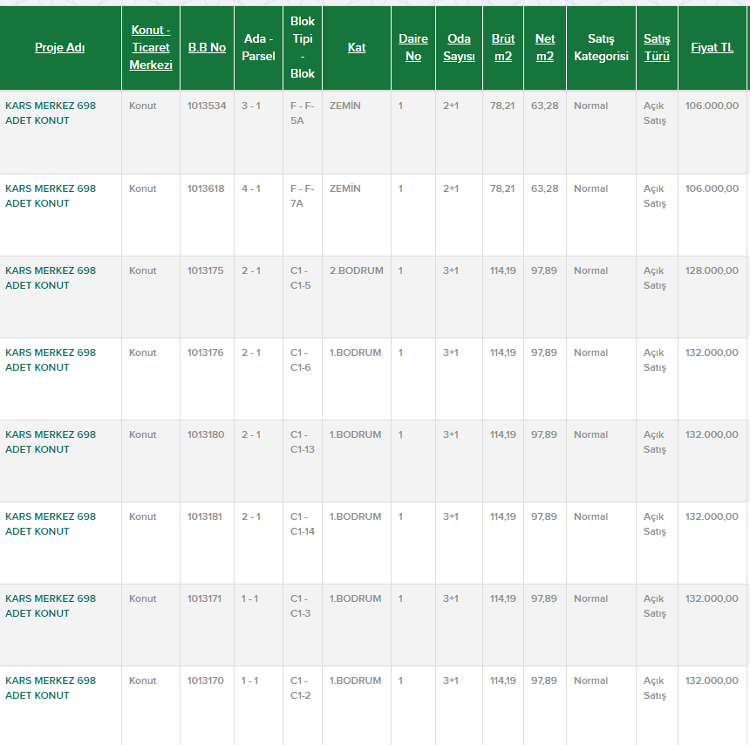750x745 pixels.
Task: Sort listings by Kat column header
Action: tap(357, 47)
